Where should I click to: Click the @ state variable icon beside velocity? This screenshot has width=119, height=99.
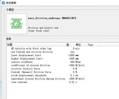(12, 48)
